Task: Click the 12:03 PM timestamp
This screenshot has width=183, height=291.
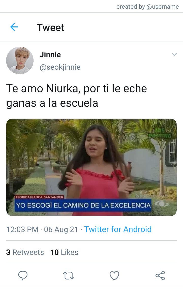Action: tap(22, 229)
